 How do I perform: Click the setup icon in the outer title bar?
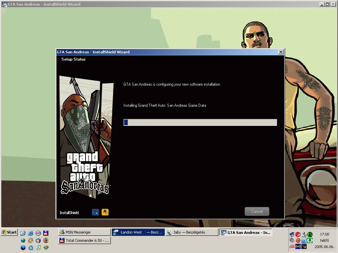pyautogui.click(x=4, y=4)
